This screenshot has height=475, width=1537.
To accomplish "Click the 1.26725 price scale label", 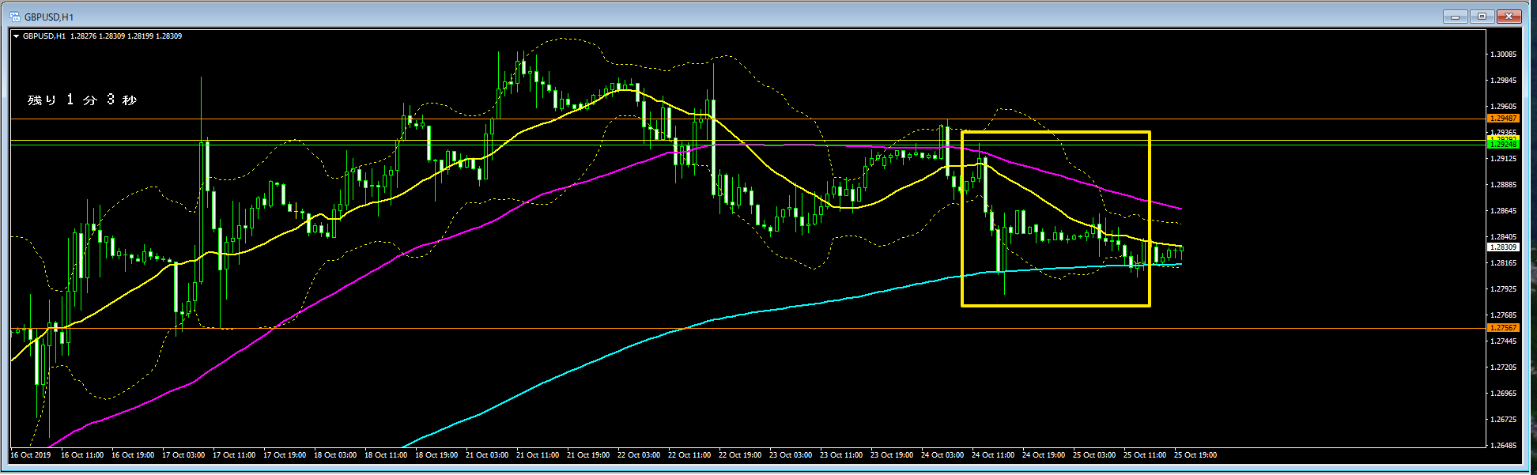I will [x=1504, y=420].
